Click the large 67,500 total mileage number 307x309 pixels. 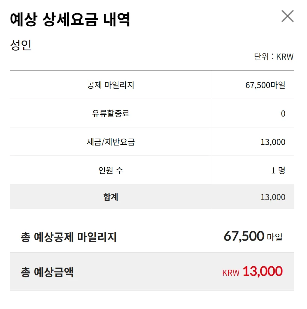tap(244, 236)
